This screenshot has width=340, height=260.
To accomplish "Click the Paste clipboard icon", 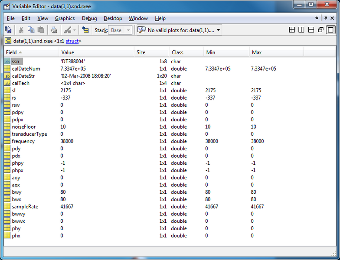I will click(41, 30).
